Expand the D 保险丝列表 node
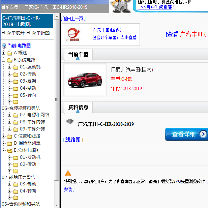This screenshot has height=208, width=208. pyautogui.click(x=4, y=143)
